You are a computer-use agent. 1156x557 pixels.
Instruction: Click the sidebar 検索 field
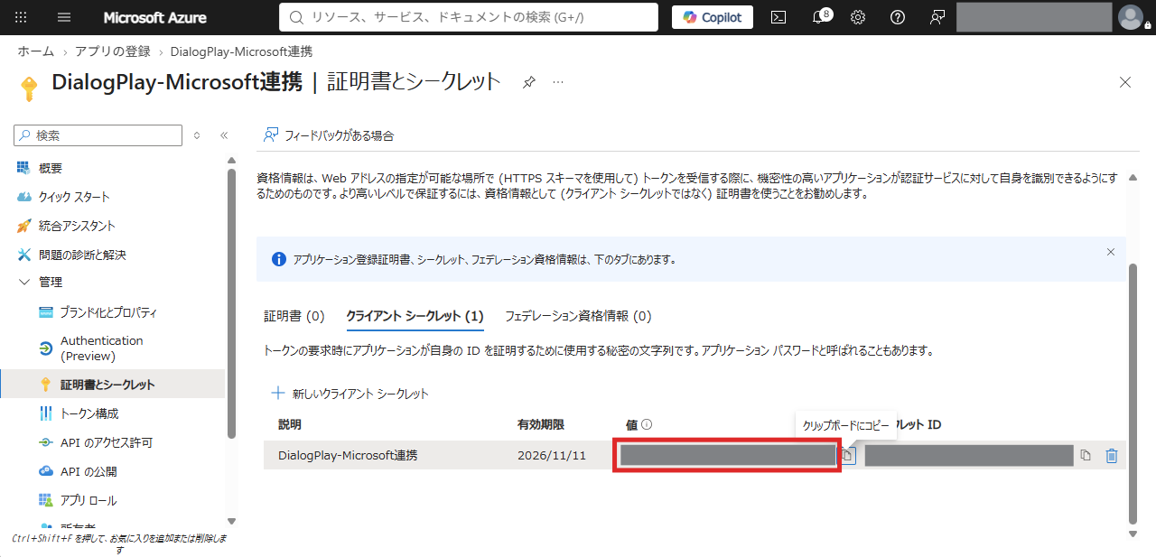(98, 135)
